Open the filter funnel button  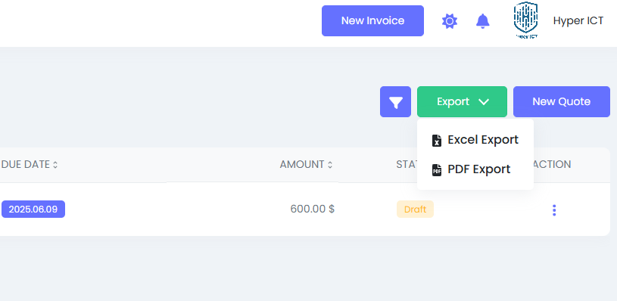(x=395, y=102)
